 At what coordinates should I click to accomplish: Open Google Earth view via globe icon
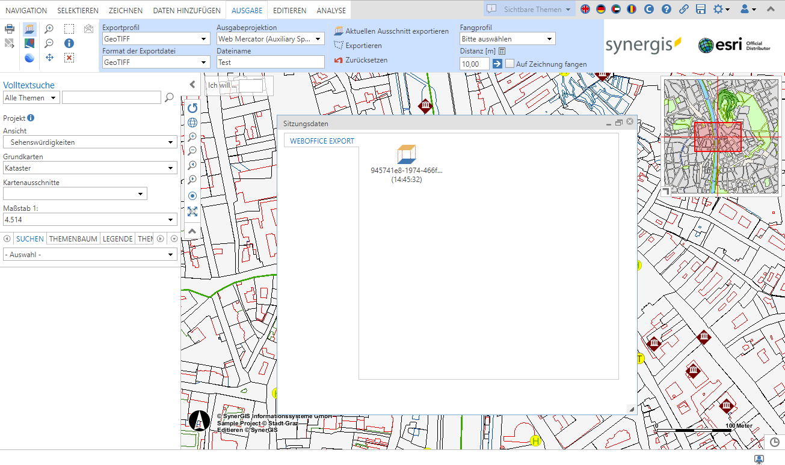tap(29, 58)
